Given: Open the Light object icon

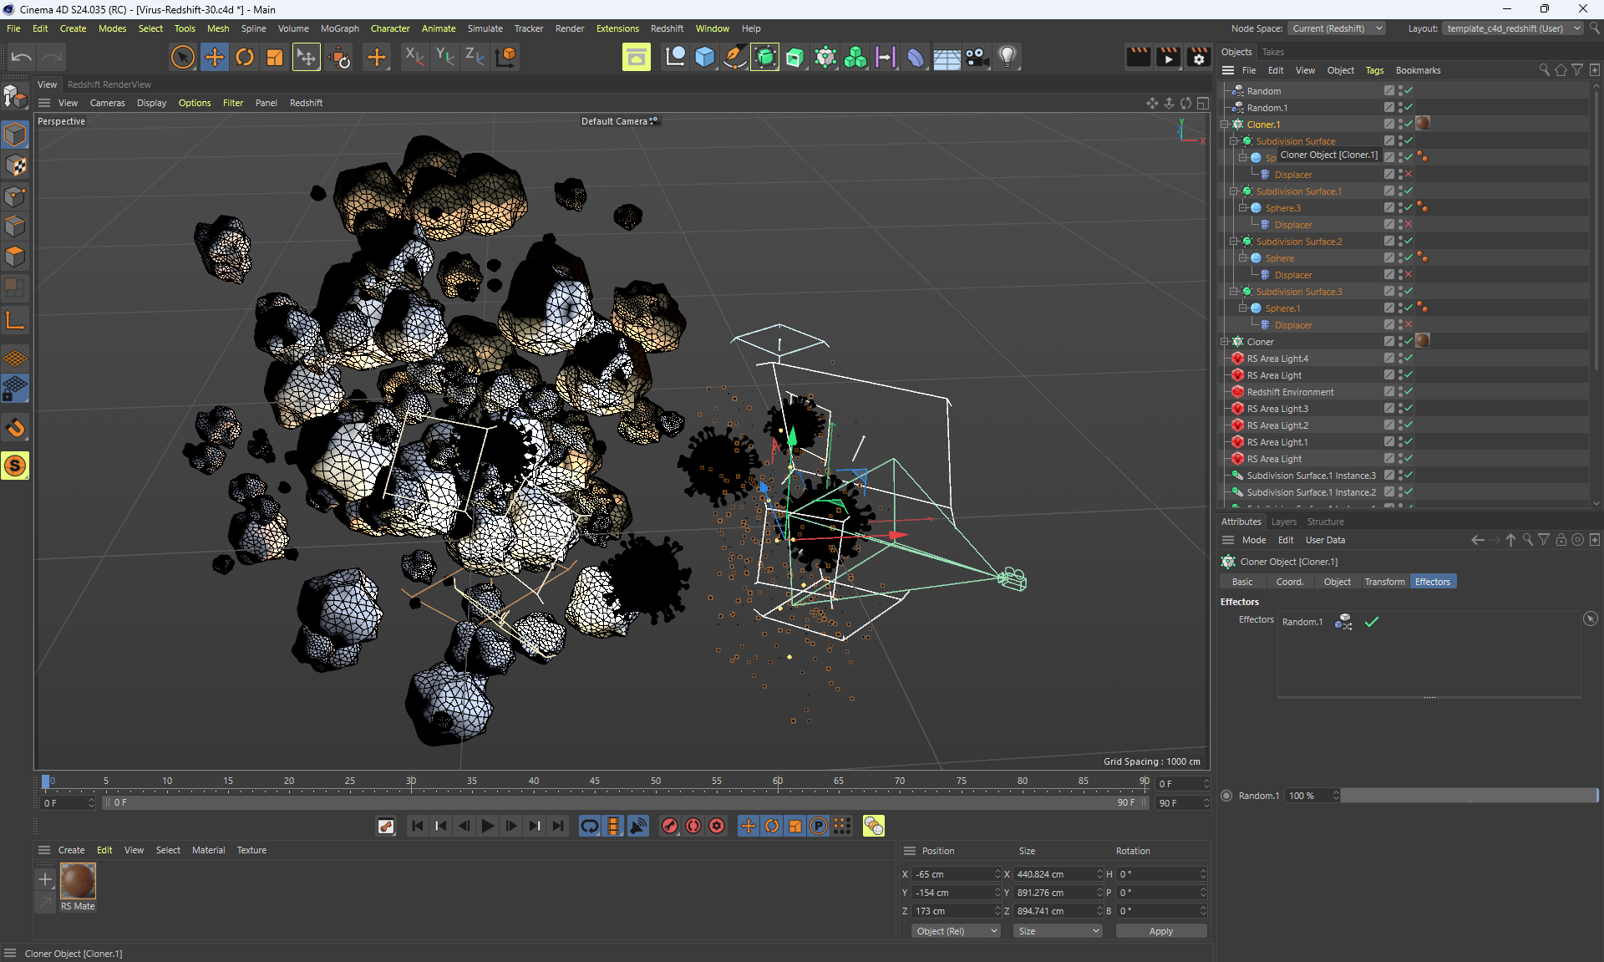Looking at the screenshot, I should coord(1008,57).
